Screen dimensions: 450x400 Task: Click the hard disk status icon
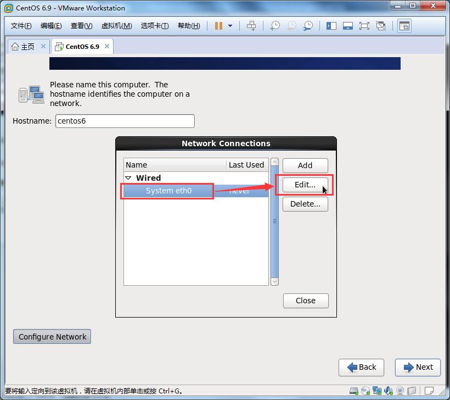pyautogui.click(x=354, y=391)
